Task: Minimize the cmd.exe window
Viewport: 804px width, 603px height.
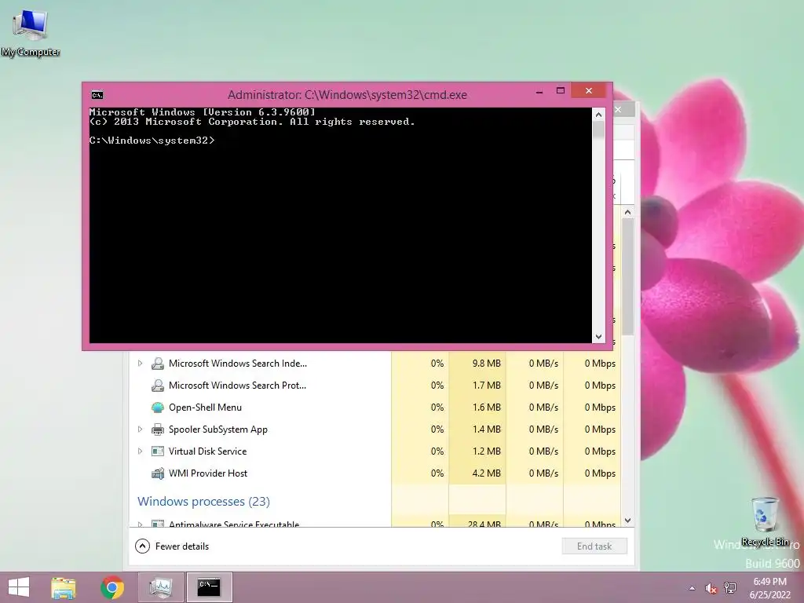Action: 539,92
